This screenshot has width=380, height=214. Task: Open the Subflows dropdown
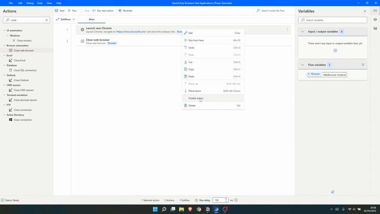[65, 19]
